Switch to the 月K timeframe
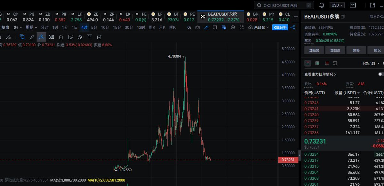The image size is (384, 186). point(162,27)
